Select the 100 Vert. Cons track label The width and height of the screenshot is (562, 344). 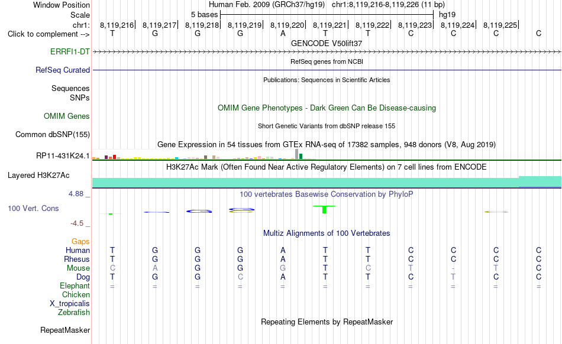tap(33, 208)
